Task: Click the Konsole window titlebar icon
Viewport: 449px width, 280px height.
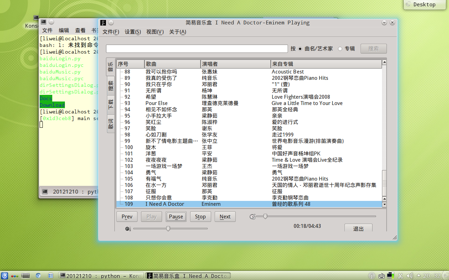Action: pos(43,22)
